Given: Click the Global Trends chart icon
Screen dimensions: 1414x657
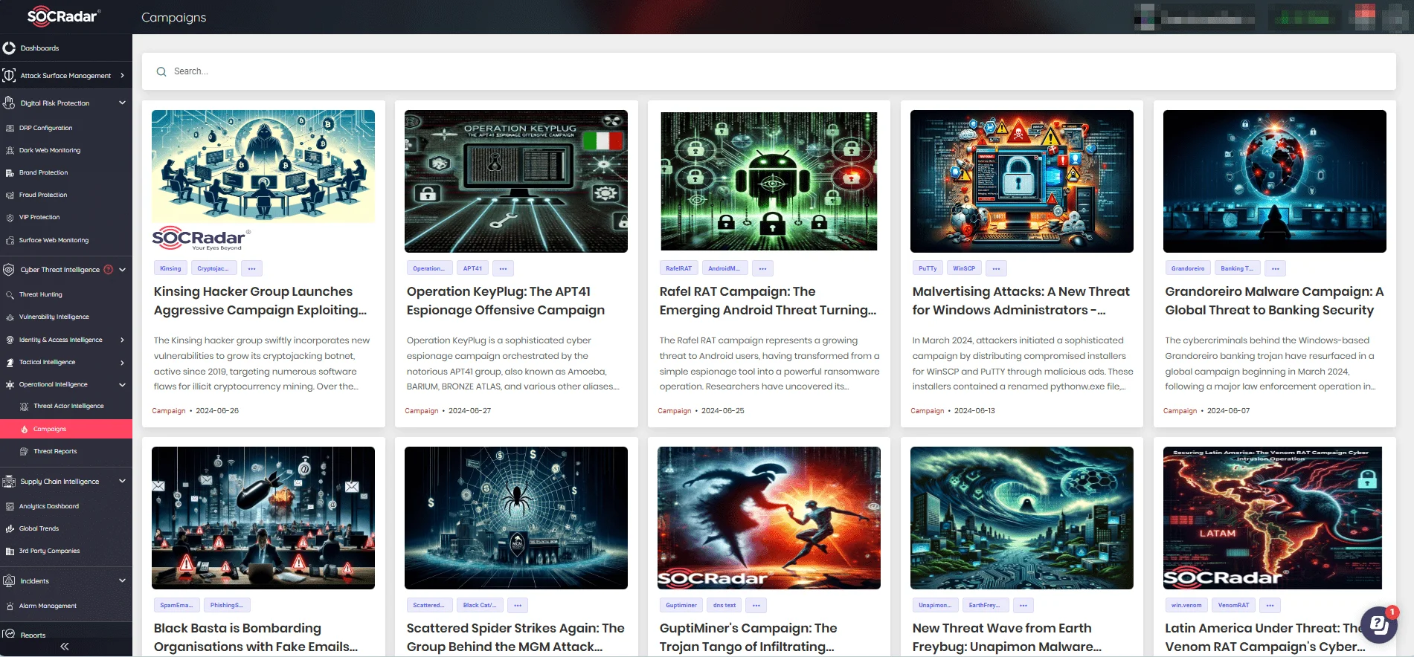Looking at the screenshot, I should [10, 528].
